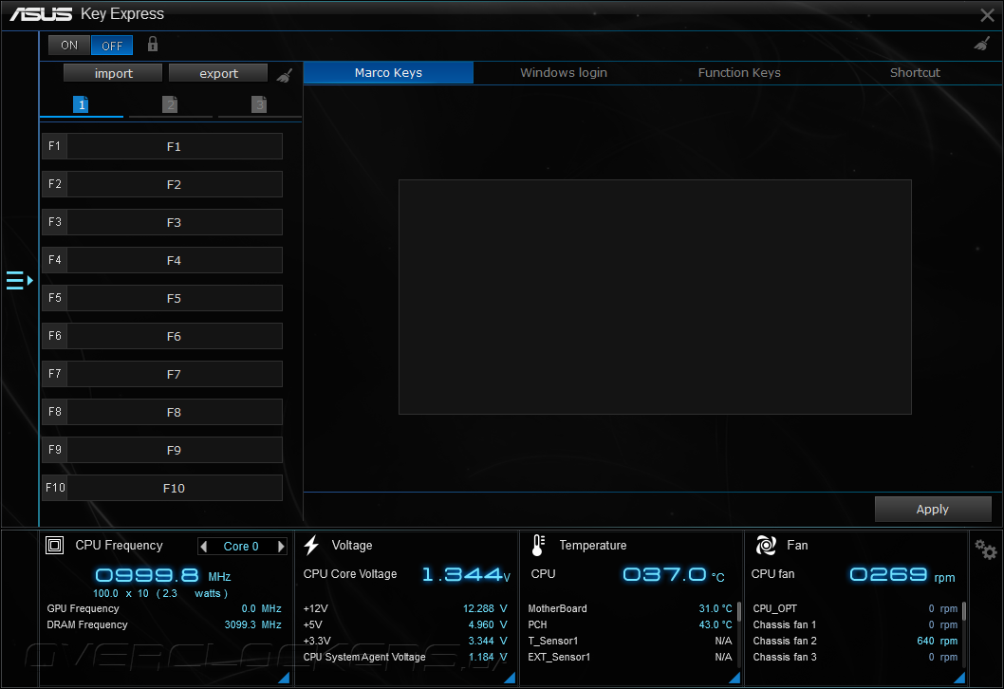Switch to Marco Keys tab

[389, 72]
